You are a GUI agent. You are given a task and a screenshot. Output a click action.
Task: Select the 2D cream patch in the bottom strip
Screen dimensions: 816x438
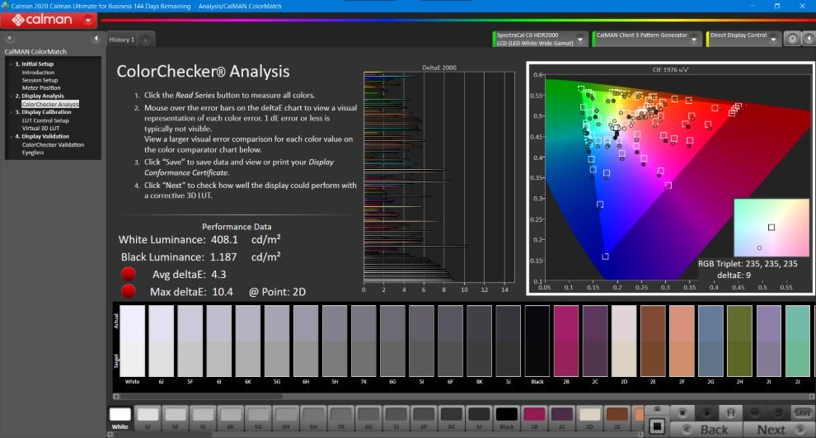tap(589, 417)
